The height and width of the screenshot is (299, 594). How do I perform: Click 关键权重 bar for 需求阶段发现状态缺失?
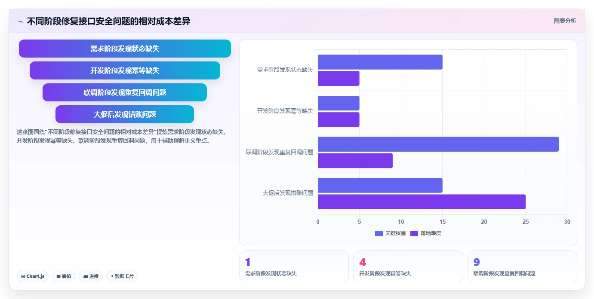380,62
